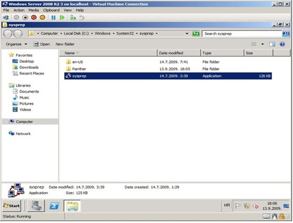Viewport: 293px width, 223px height.
Task: Toggle the preview pane icon
Action: (272, 44)
